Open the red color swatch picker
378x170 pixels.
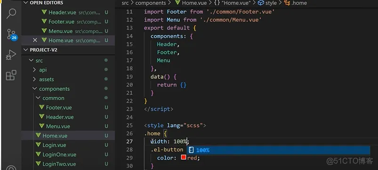click(184, 157)
